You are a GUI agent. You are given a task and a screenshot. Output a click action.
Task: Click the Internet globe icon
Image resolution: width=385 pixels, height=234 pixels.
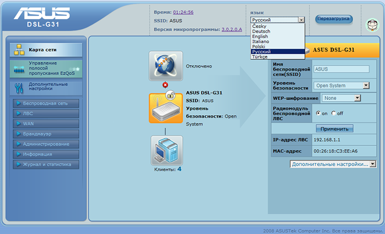pos(166,66)
